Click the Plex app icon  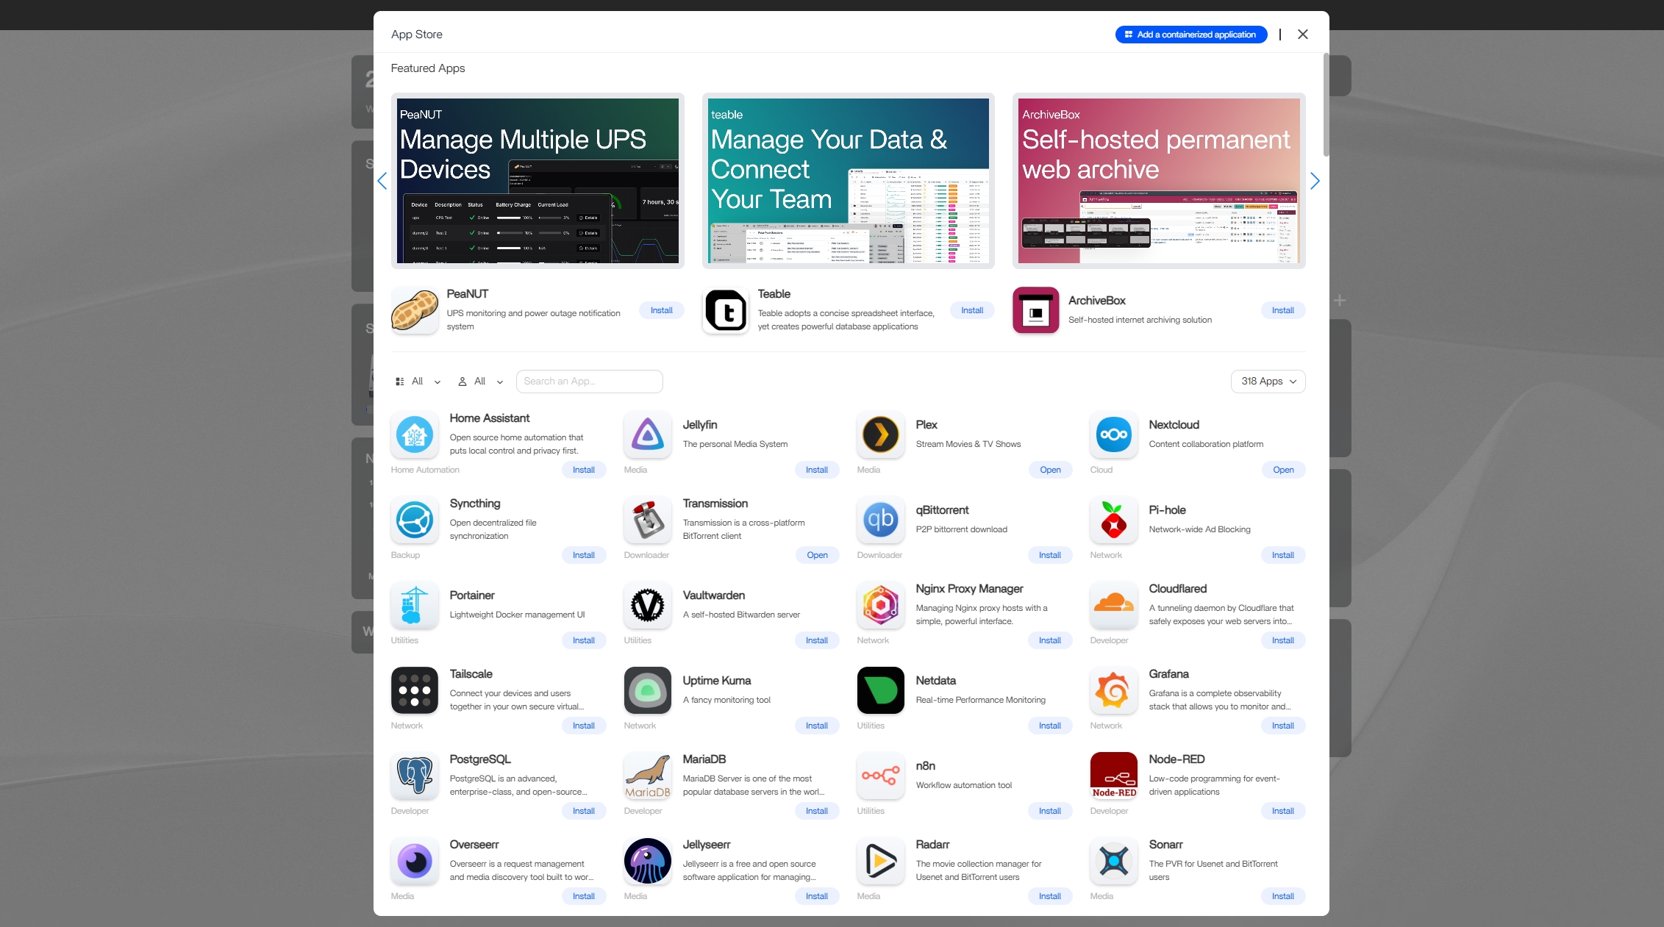pyautogui.click(x=881, y=434)
